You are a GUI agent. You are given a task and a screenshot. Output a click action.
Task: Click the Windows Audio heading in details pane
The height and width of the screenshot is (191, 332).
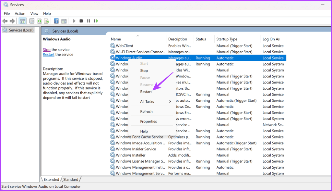click(x=56, y=39)
